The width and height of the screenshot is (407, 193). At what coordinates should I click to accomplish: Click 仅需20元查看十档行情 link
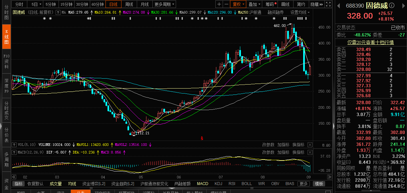pos(370,42)
